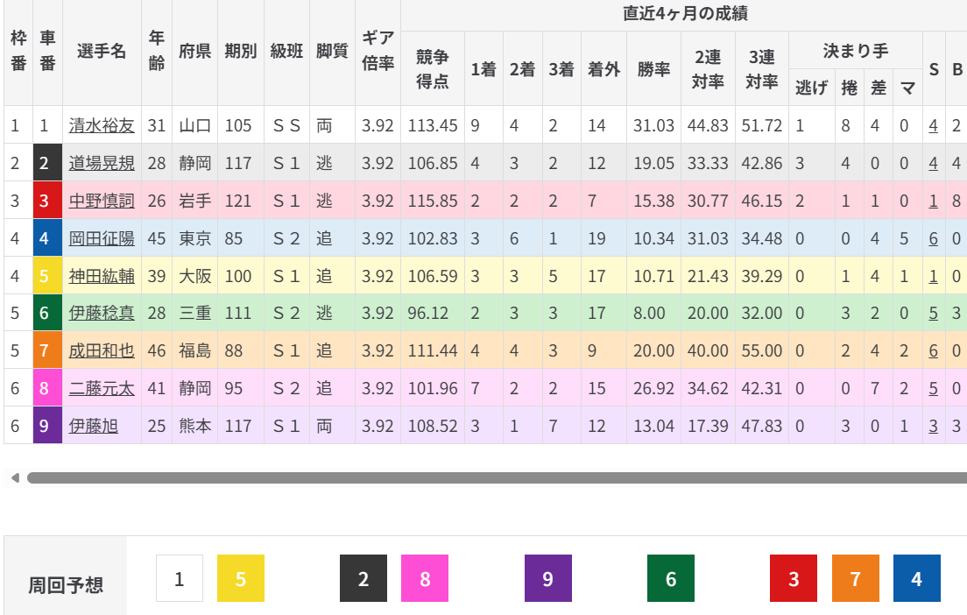The width and height of the screenshot is (967, 615).
Task: Click the 中野慎詞 racer name link
Action: click(x=102, y=201)
